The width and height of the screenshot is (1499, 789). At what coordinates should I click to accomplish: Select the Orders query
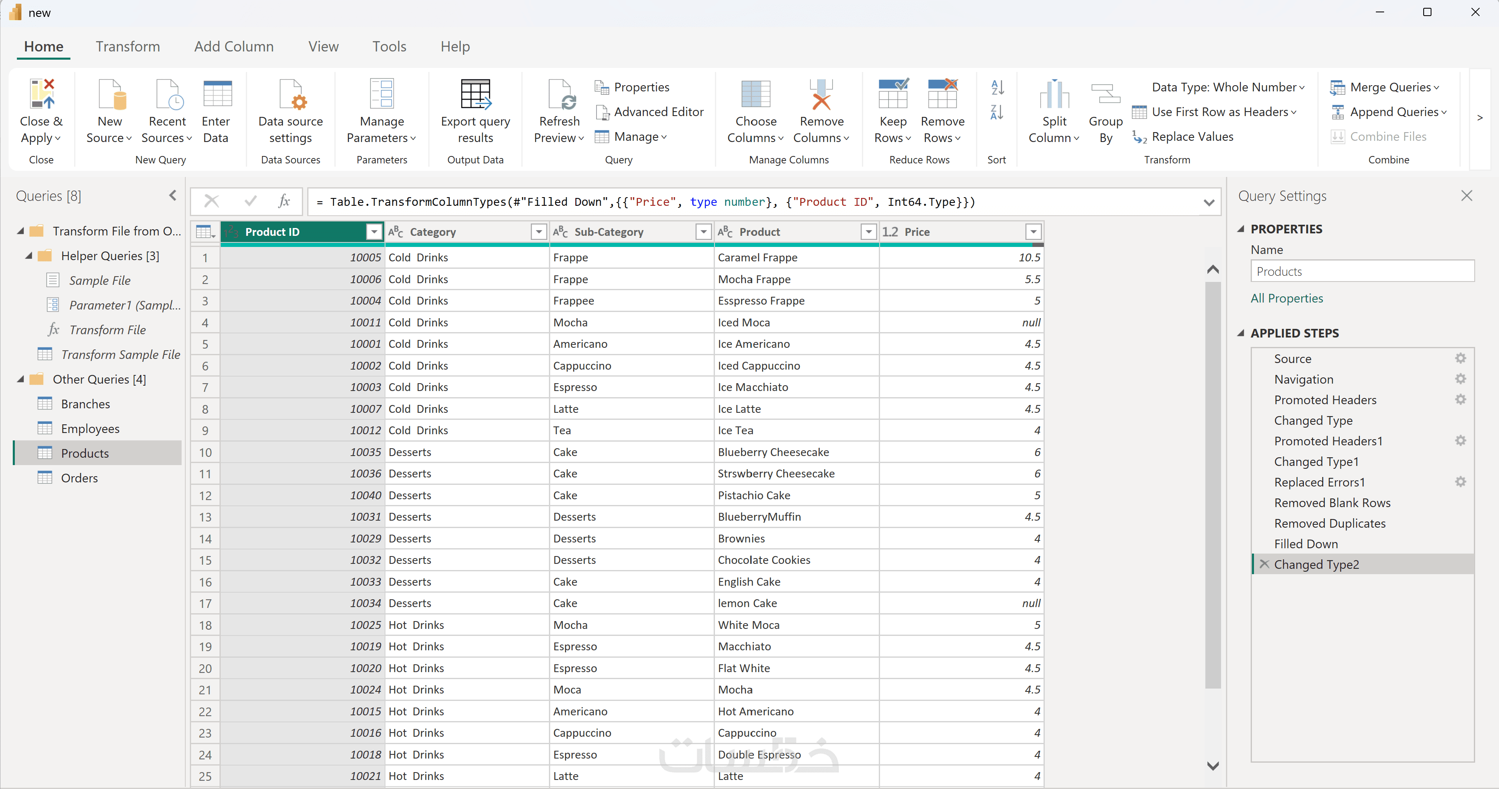79,478
